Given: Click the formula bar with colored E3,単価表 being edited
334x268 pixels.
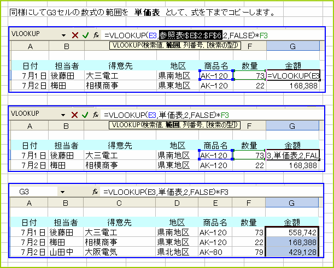Looking at the screenshot, I should 212,115.
